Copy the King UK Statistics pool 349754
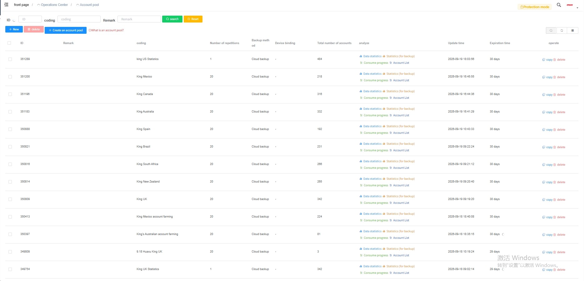This screenshot has width=584, height=281. coord(547,270)
